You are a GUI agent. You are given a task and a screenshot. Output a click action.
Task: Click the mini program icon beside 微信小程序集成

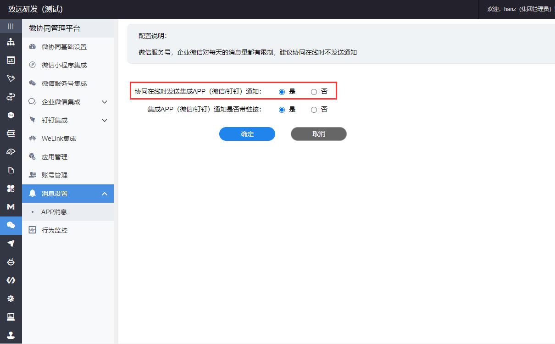pos(32,65)
